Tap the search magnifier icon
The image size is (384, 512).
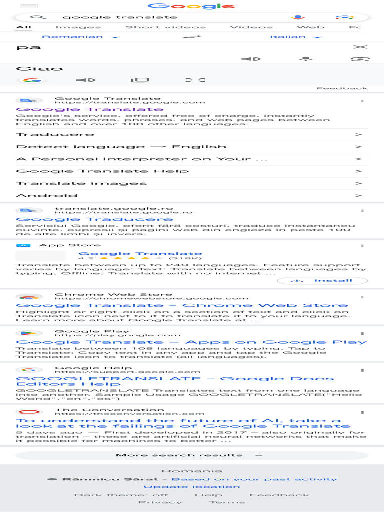[38, 17]
